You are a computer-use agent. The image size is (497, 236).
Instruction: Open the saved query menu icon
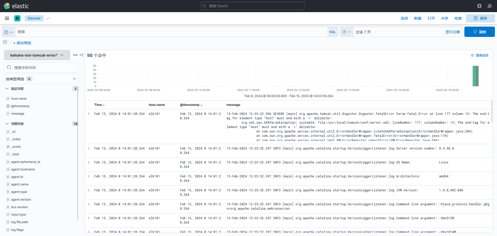click(9, 32)
